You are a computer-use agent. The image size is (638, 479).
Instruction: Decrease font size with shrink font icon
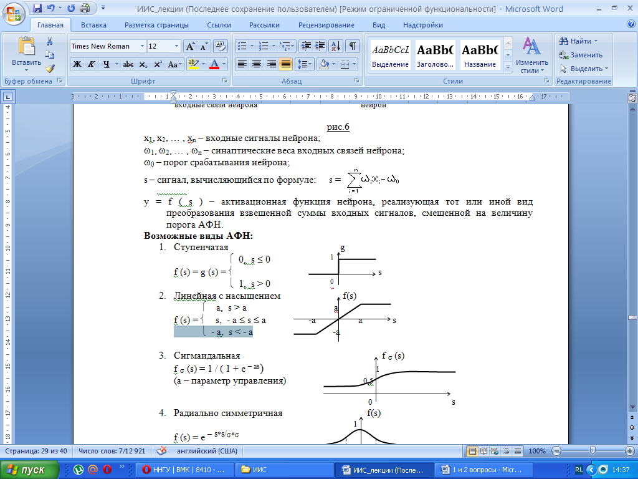click(204, 46)
